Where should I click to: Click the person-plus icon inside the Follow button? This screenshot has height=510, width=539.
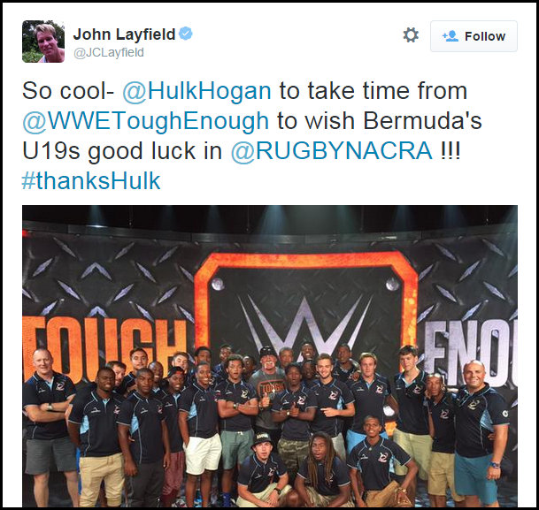[450, 36]
